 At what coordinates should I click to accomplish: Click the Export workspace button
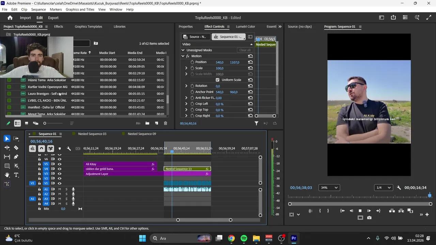pyautogui.click(x=53, y=18)
